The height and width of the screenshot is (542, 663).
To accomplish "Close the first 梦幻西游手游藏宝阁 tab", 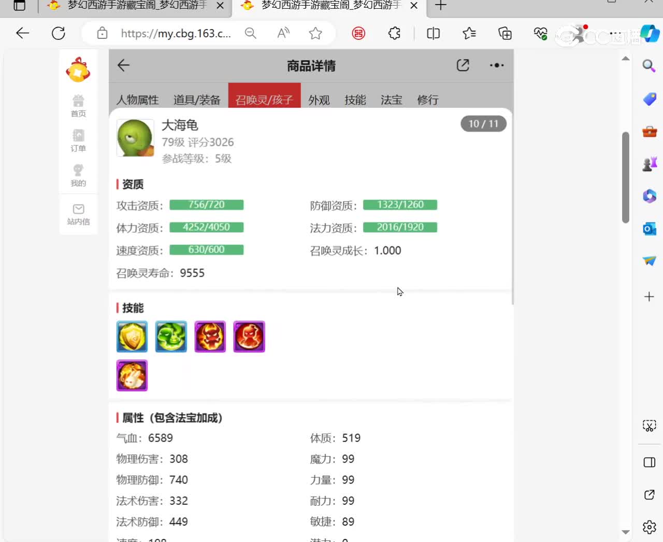I will tap(220, 6).
